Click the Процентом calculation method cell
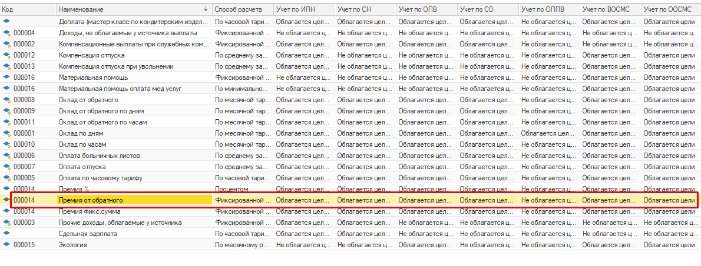 tap(243, 189)
